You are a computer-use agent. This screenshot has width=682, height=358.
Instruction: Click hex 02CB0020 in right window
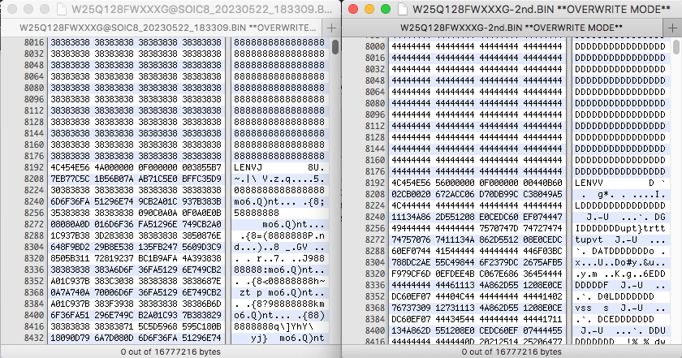412,194
